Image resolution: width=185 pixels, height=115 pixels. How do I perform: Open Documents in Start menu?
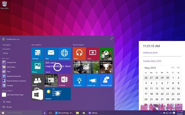tap(6, 49)
